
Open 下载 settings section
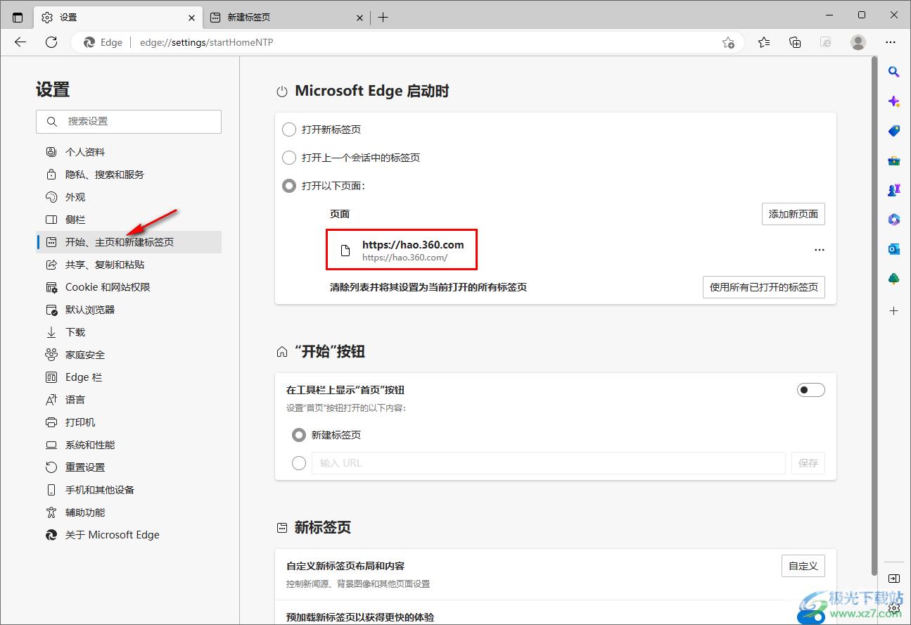point(129,332)
